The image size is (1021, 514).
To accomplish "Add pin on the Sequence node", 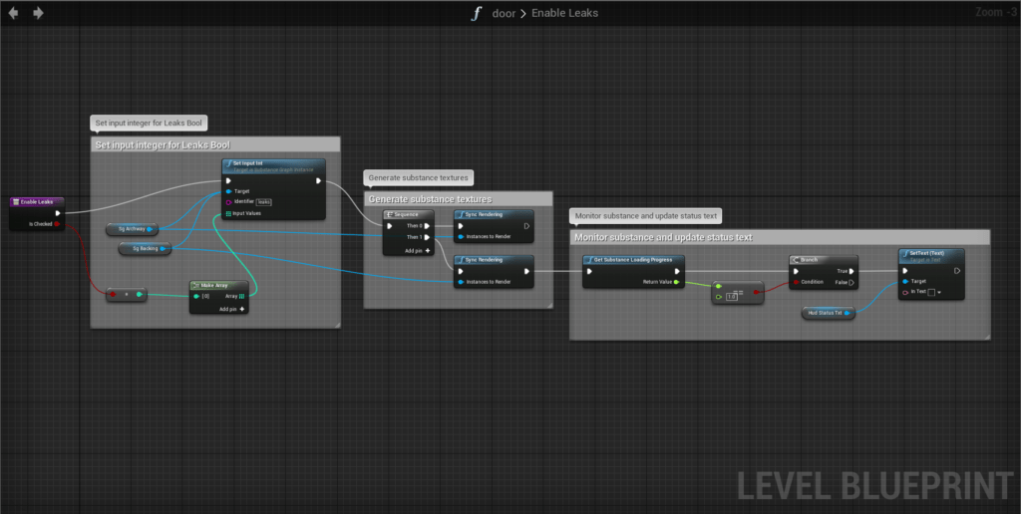I will point(418,250).
